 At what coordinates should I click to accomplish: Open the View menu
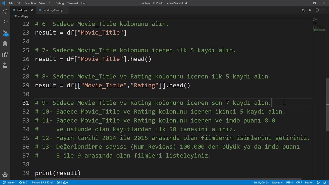pos(42,3)
